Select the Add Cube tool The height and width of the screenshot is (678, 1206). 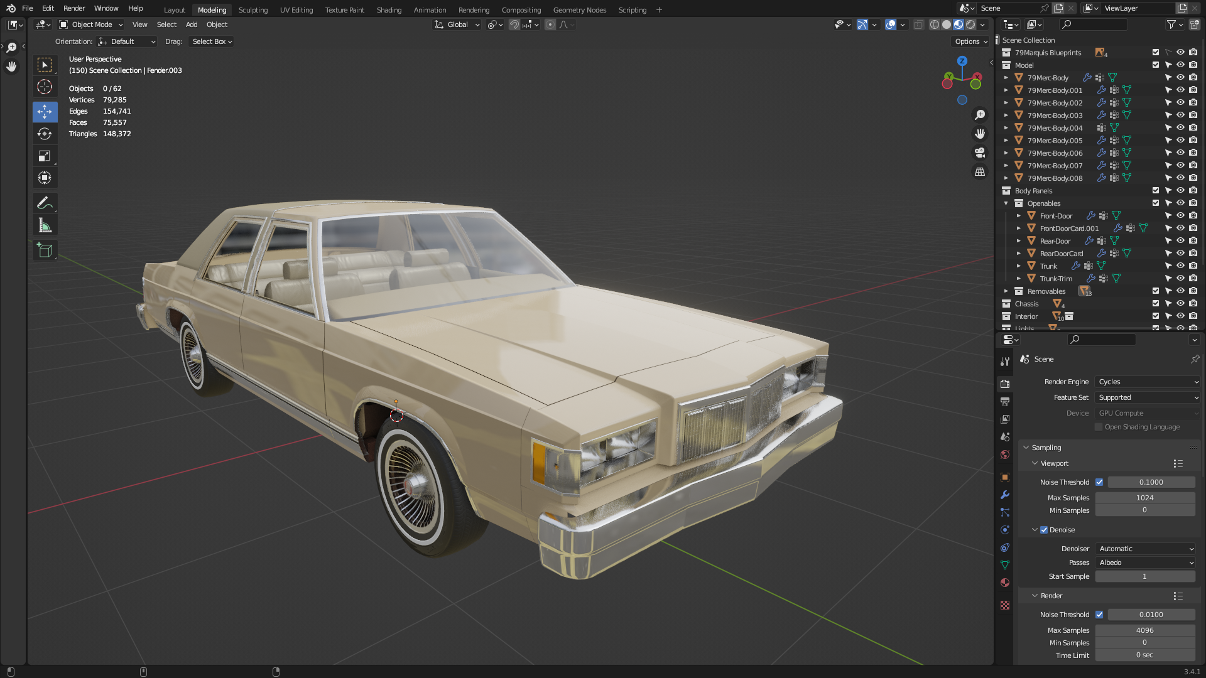[45, 250]
